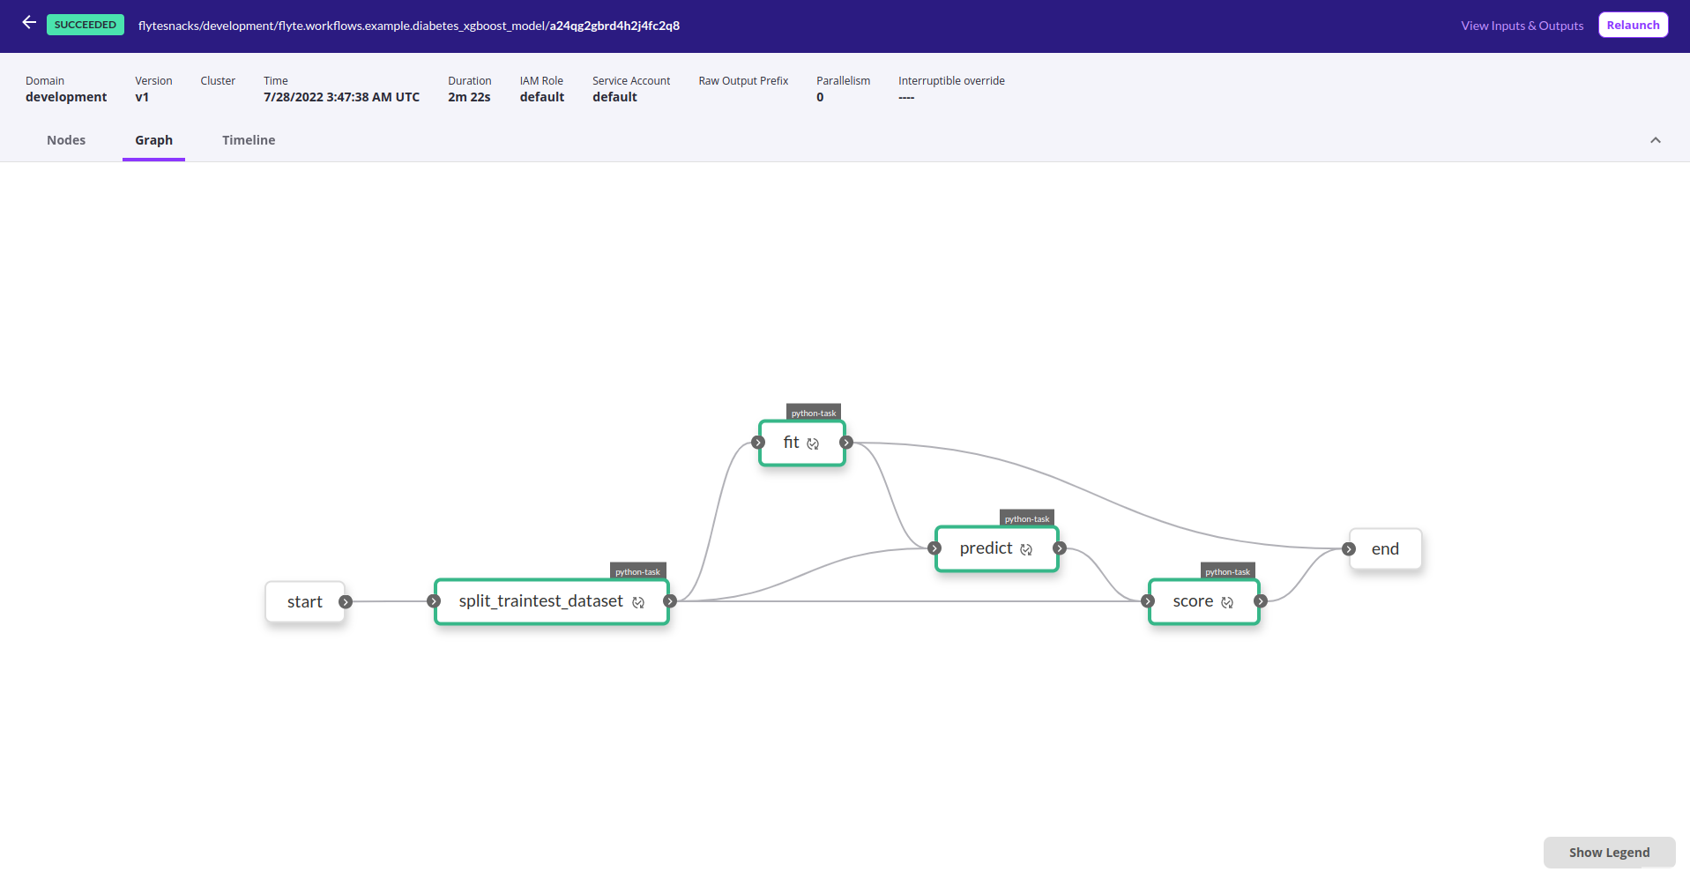
Task: Click cache icon on split_traintest_dataset node
Action: (638, 602)
